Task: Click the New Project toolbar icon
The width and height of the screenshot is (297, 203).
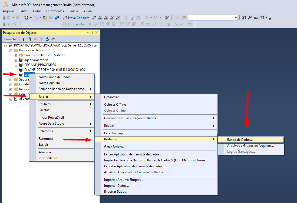Action: pos(26,18)
